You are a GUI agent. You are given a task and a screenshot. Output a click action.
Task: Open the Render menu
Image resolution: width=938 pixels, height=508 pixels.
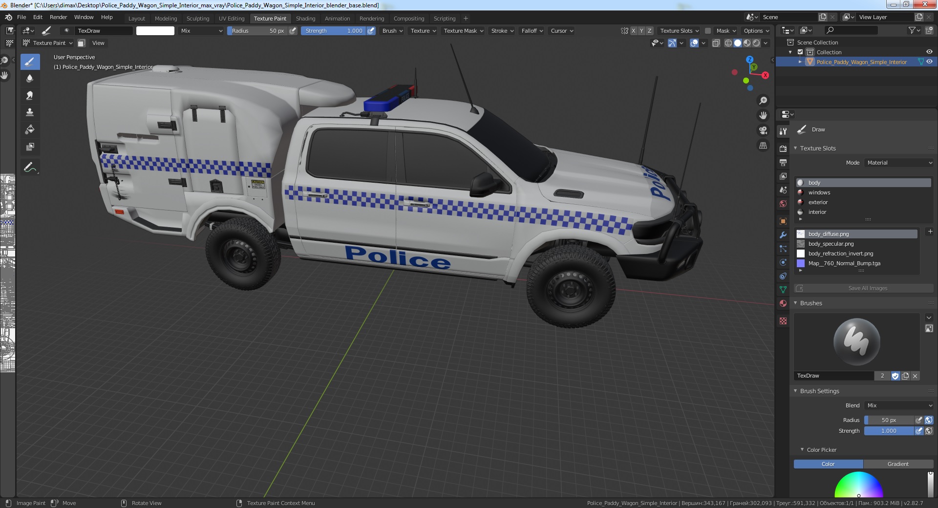pos(58,17)
